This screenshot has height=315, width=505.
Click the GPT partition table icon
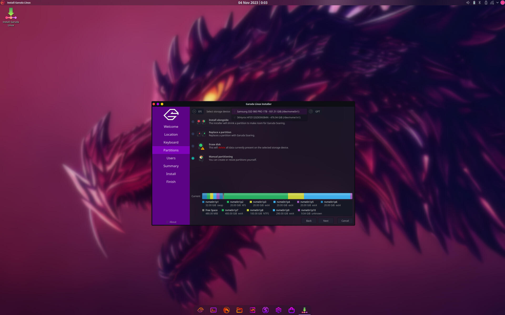click(x=311, y=111)
